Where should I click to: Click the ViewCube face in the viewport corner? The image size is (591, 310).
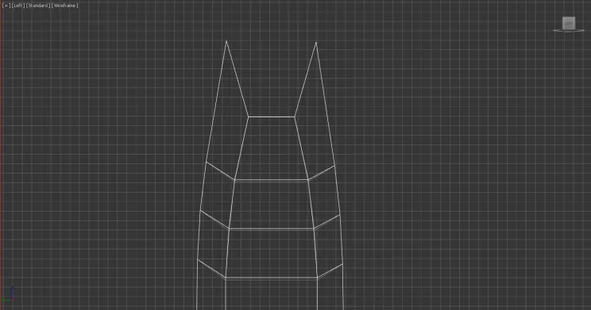coord(569,23)
